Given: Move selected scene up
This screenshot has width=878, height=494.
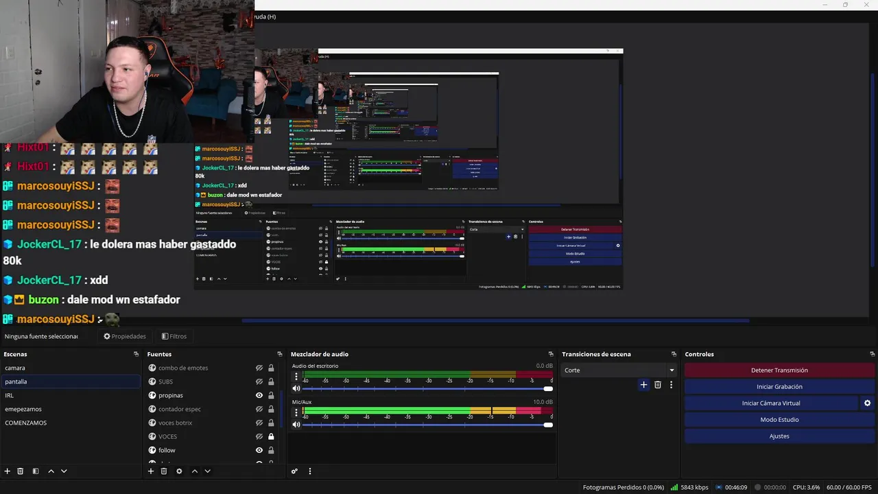Looking at the screenshot, I should pyautogui.click(x=51, y=471).
